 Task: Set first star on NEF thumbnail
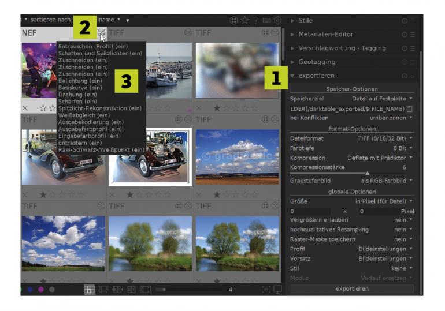coord(43,108)
